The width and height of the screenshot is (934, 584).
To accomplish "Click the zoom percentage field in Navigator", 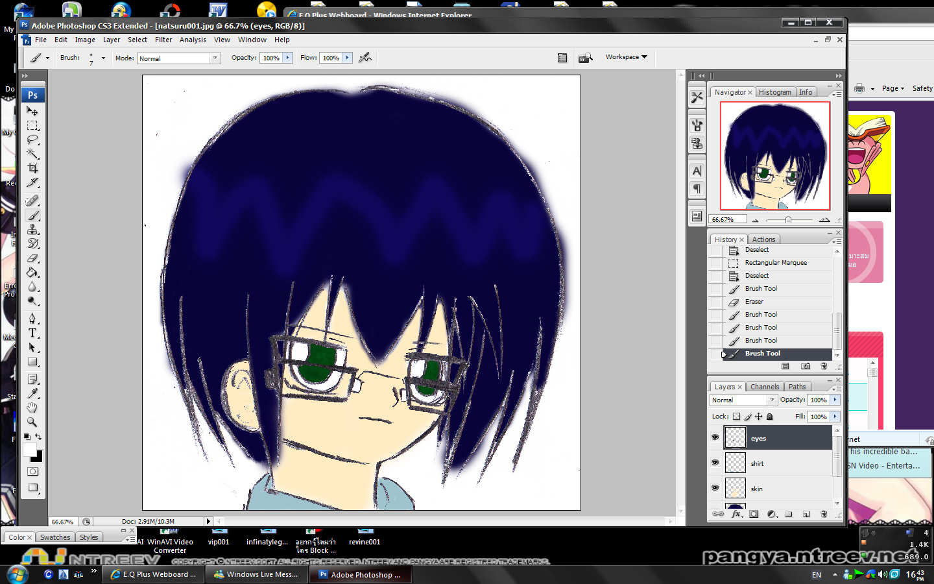I will pos(728,220).
